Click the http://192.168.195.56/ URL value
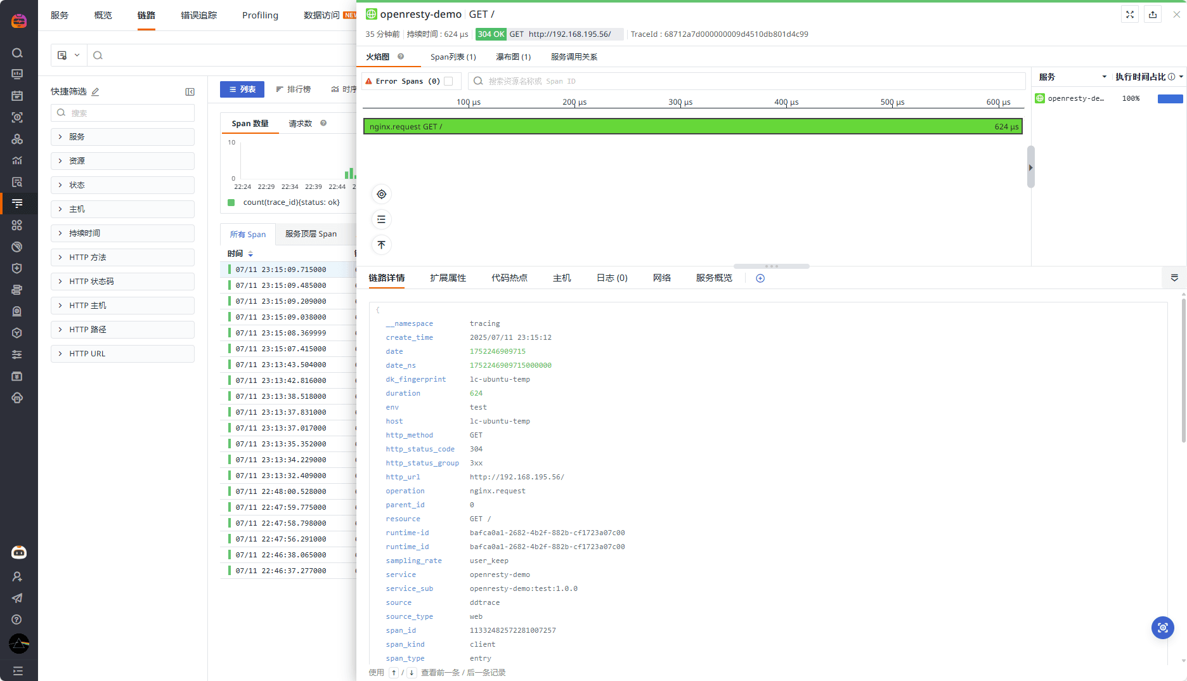Screen dimensions: 1187x681 coord(517,477)
